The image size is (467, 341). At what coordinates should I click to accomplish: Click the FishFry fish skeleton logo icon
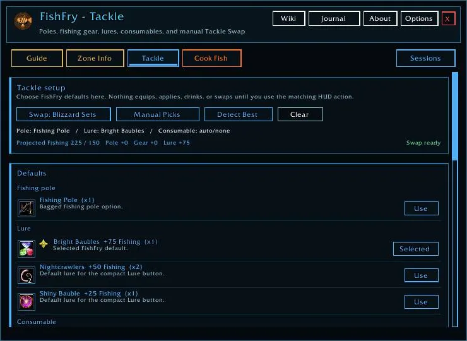[x=23, y=21]
